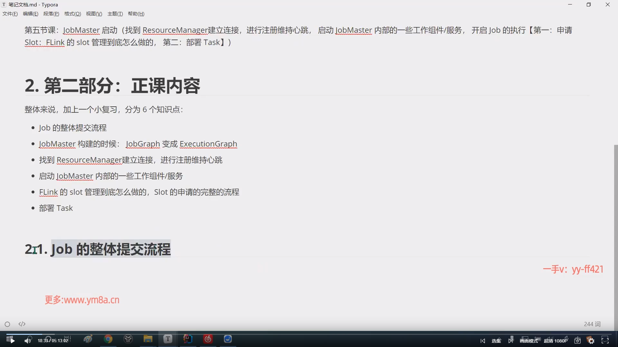The height and width of the screenshot is (347, 618).
Task: Open player settings gear icon
Action: (x=591, y=341)
